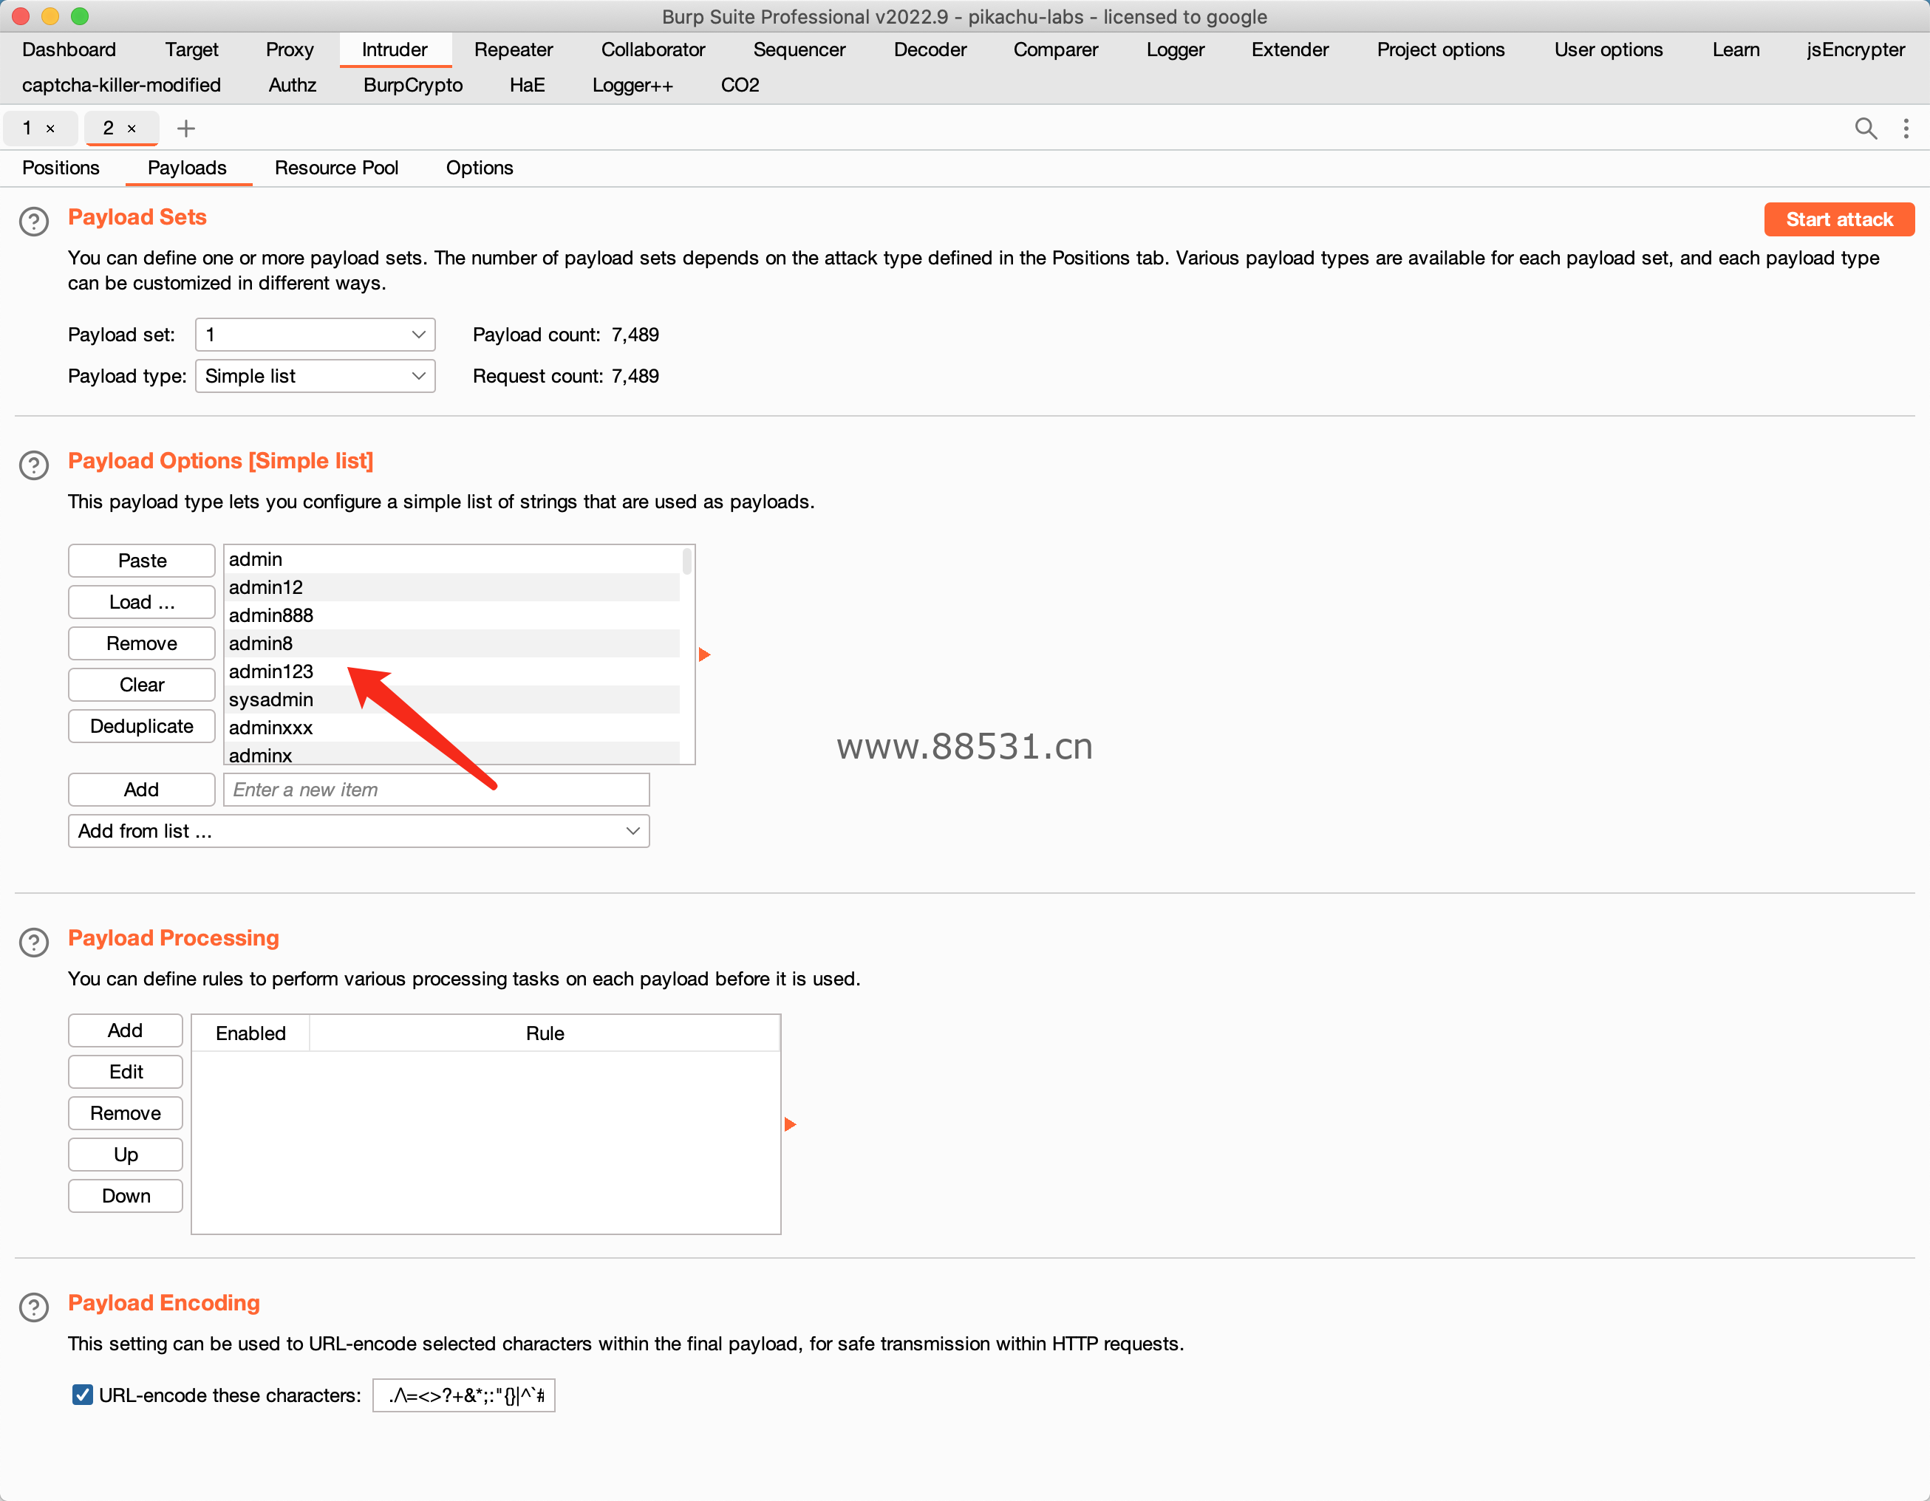
Task: Open the HaE extension tab
Action: point(527,85)
